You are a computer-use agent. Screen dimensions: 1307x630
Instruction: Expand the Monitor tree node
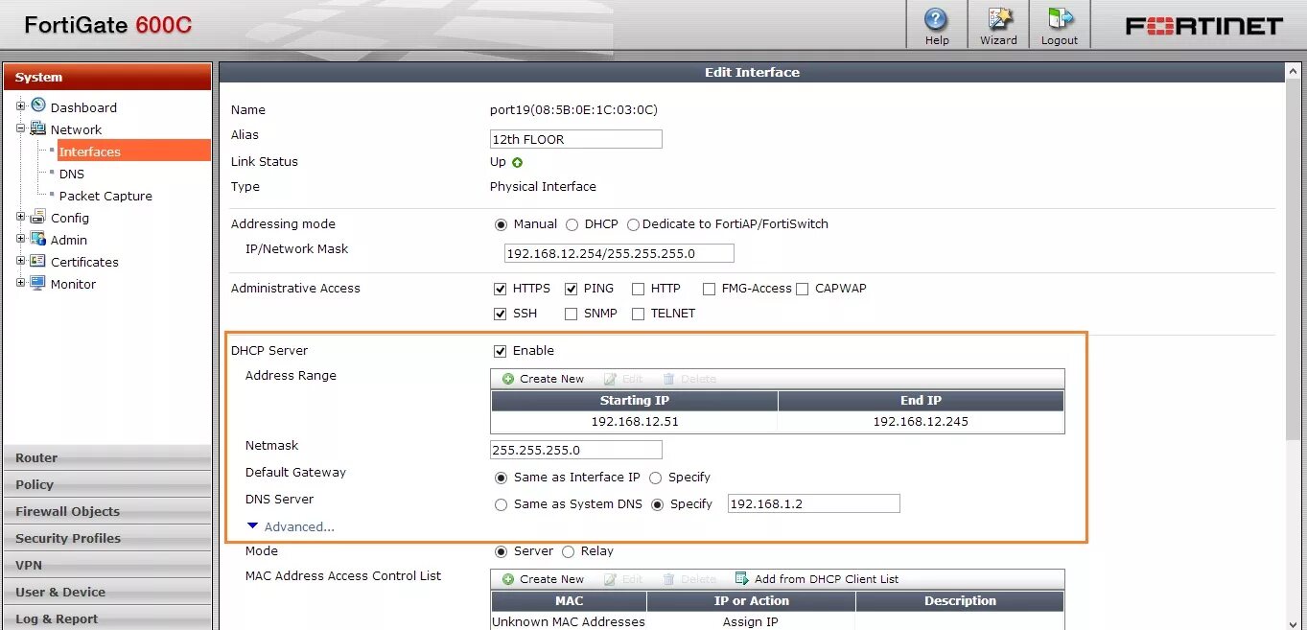pos(21,283)
